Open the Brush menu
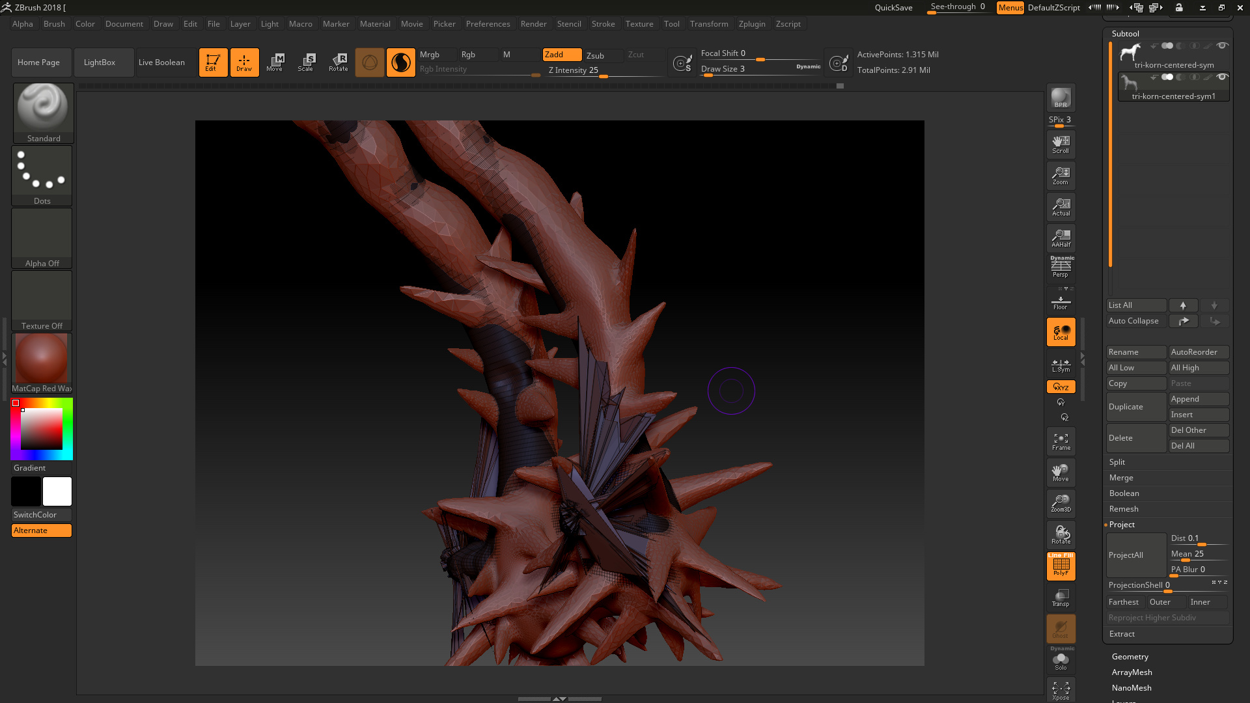 [x=54, y=24]
